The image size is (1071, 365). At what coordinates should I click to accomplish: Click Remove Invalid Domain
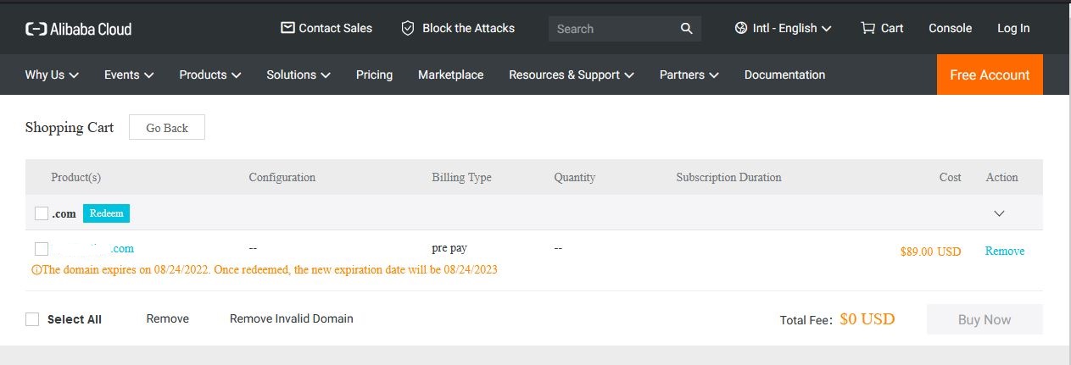pos(292,318)
